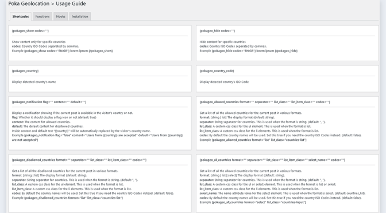Viewport: 386px width, 213px height.
Task: Click the notification description sentence
Action: click(x=72, y=113)
